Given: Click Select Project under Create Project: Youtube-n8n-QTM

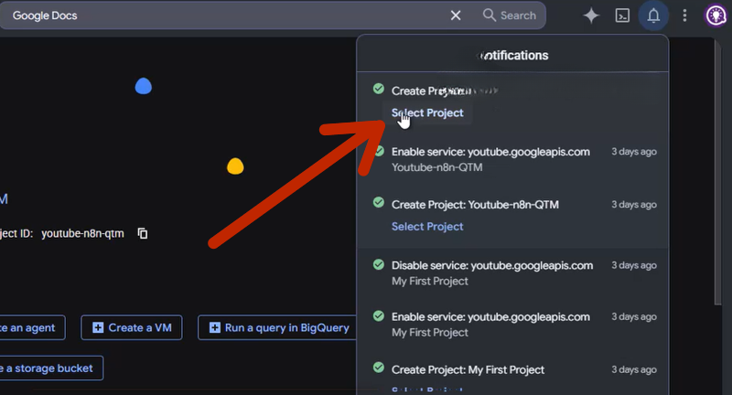Looking at the screenshot, I should (x=427, y=227).
